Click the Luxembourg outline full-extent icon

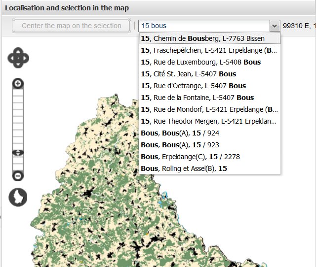point(18,197)
